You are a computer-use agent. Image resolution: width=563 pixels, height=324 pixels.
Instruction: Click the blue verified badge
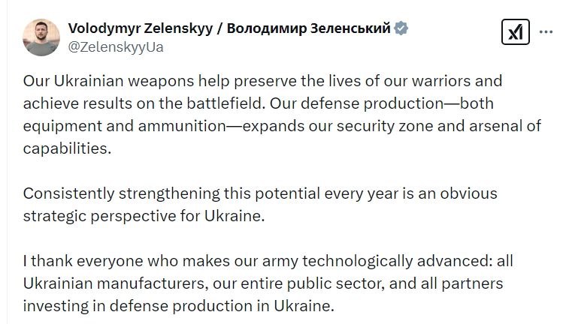tap(401, 28)
